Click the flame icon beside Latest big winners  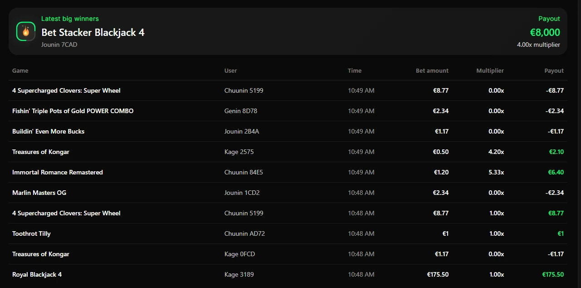26,31
